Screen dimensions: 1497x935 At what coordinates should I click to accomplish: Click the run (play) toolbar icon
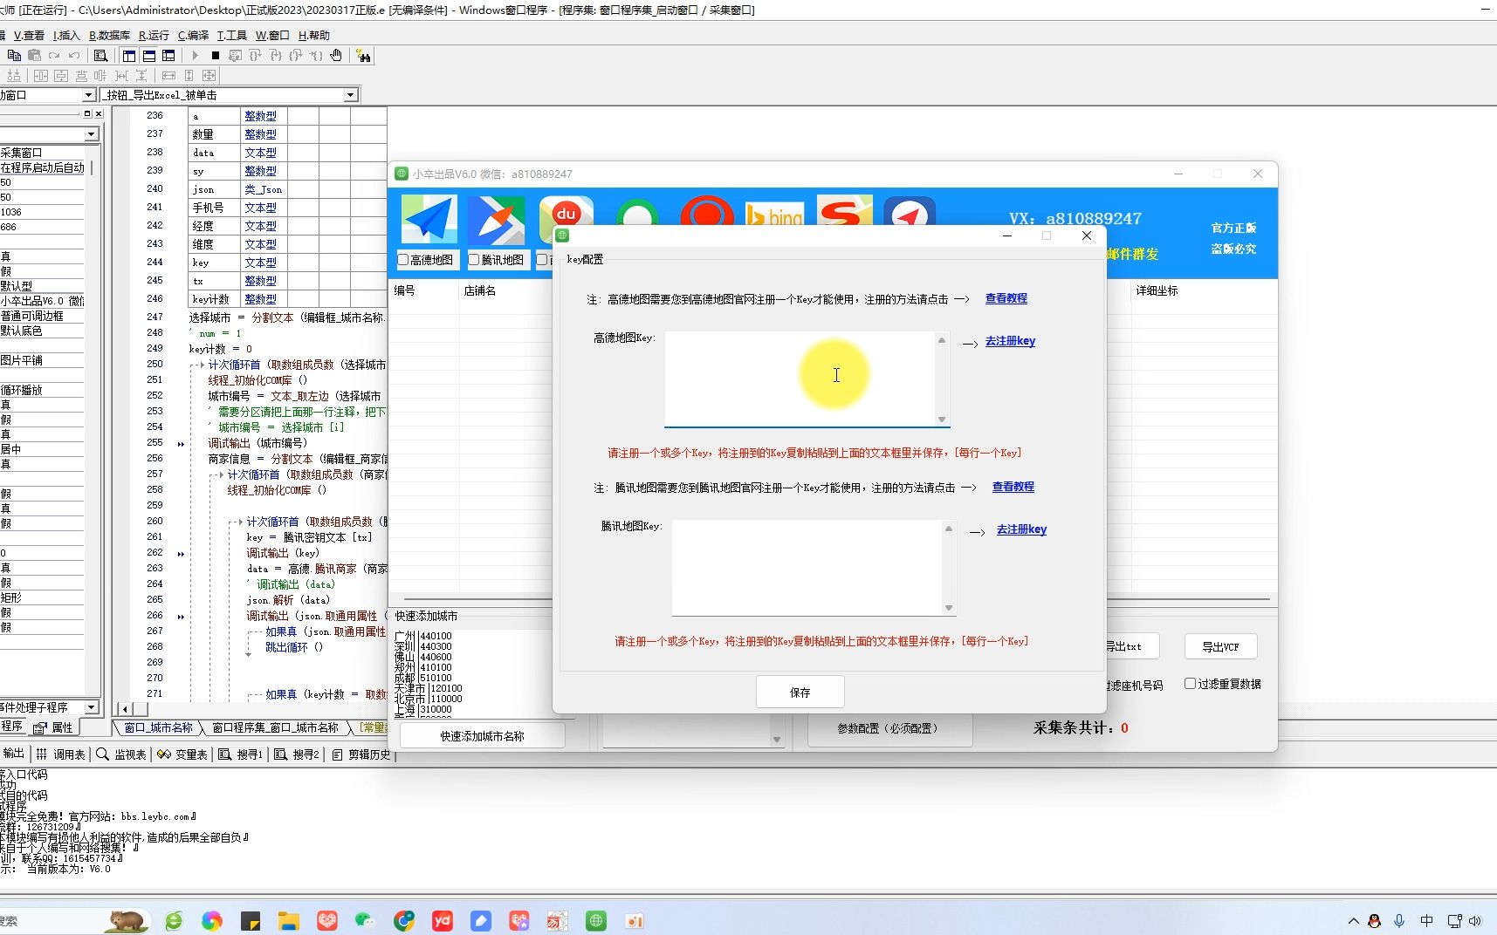pos(196,55)
